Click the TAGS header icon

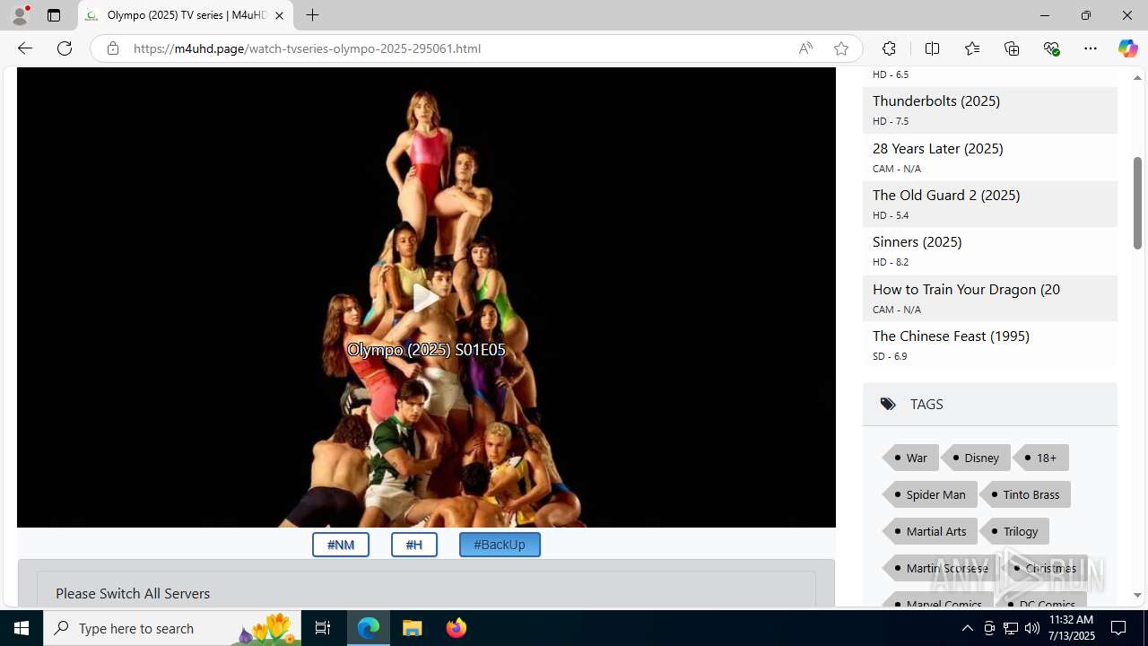coord(888,404)
